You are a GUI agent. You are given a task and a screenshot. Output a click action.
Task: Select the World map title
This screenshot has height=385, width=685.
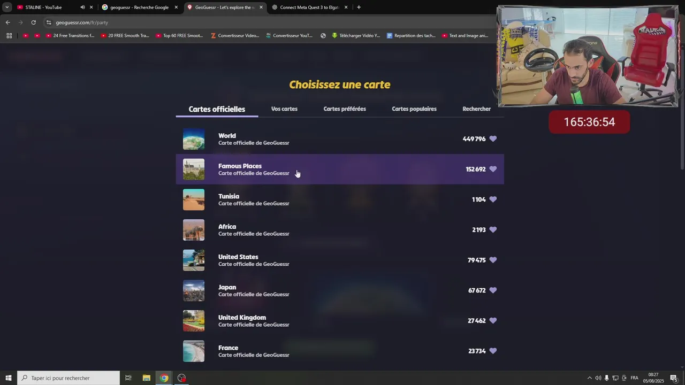click(227, 136)
